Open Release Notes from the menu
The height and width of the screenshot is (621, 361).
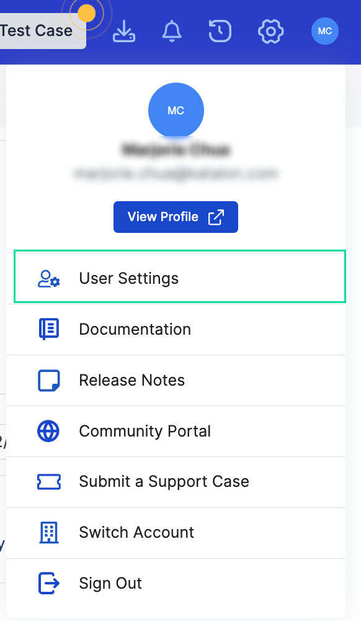[x=131, y=380]
